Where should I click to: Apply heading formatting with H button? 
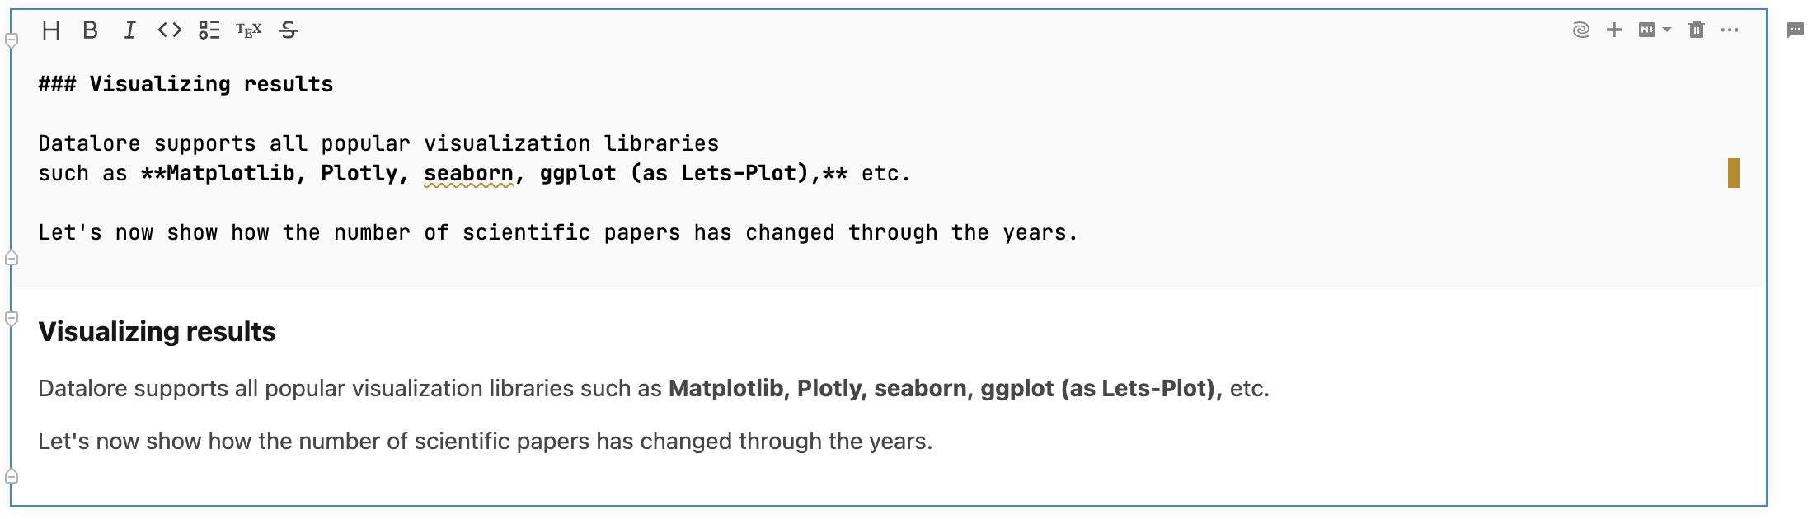tap(51, 30)
